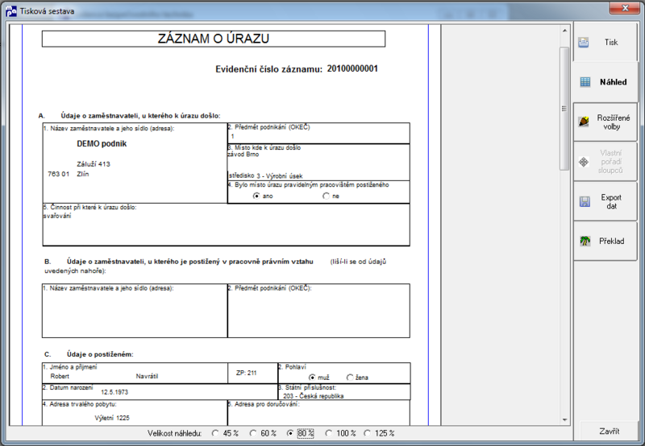Click the scroll up arrow of the preview
Viewport: 645px width, 446px height.
564,31
